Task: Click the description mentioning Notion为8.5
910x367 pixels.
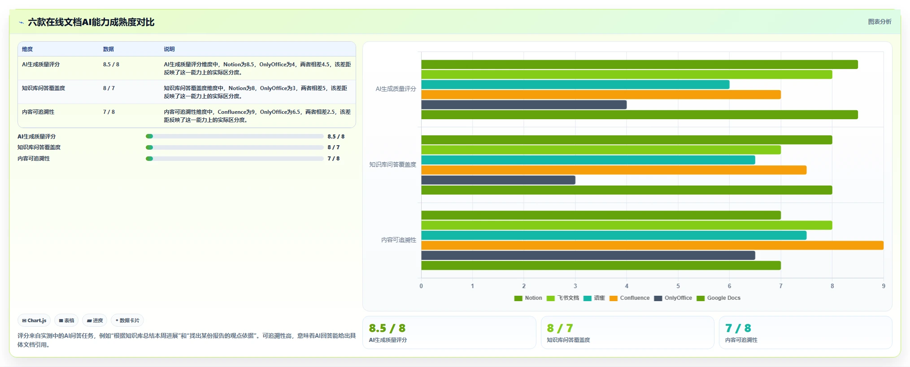Action: (257, 69)
